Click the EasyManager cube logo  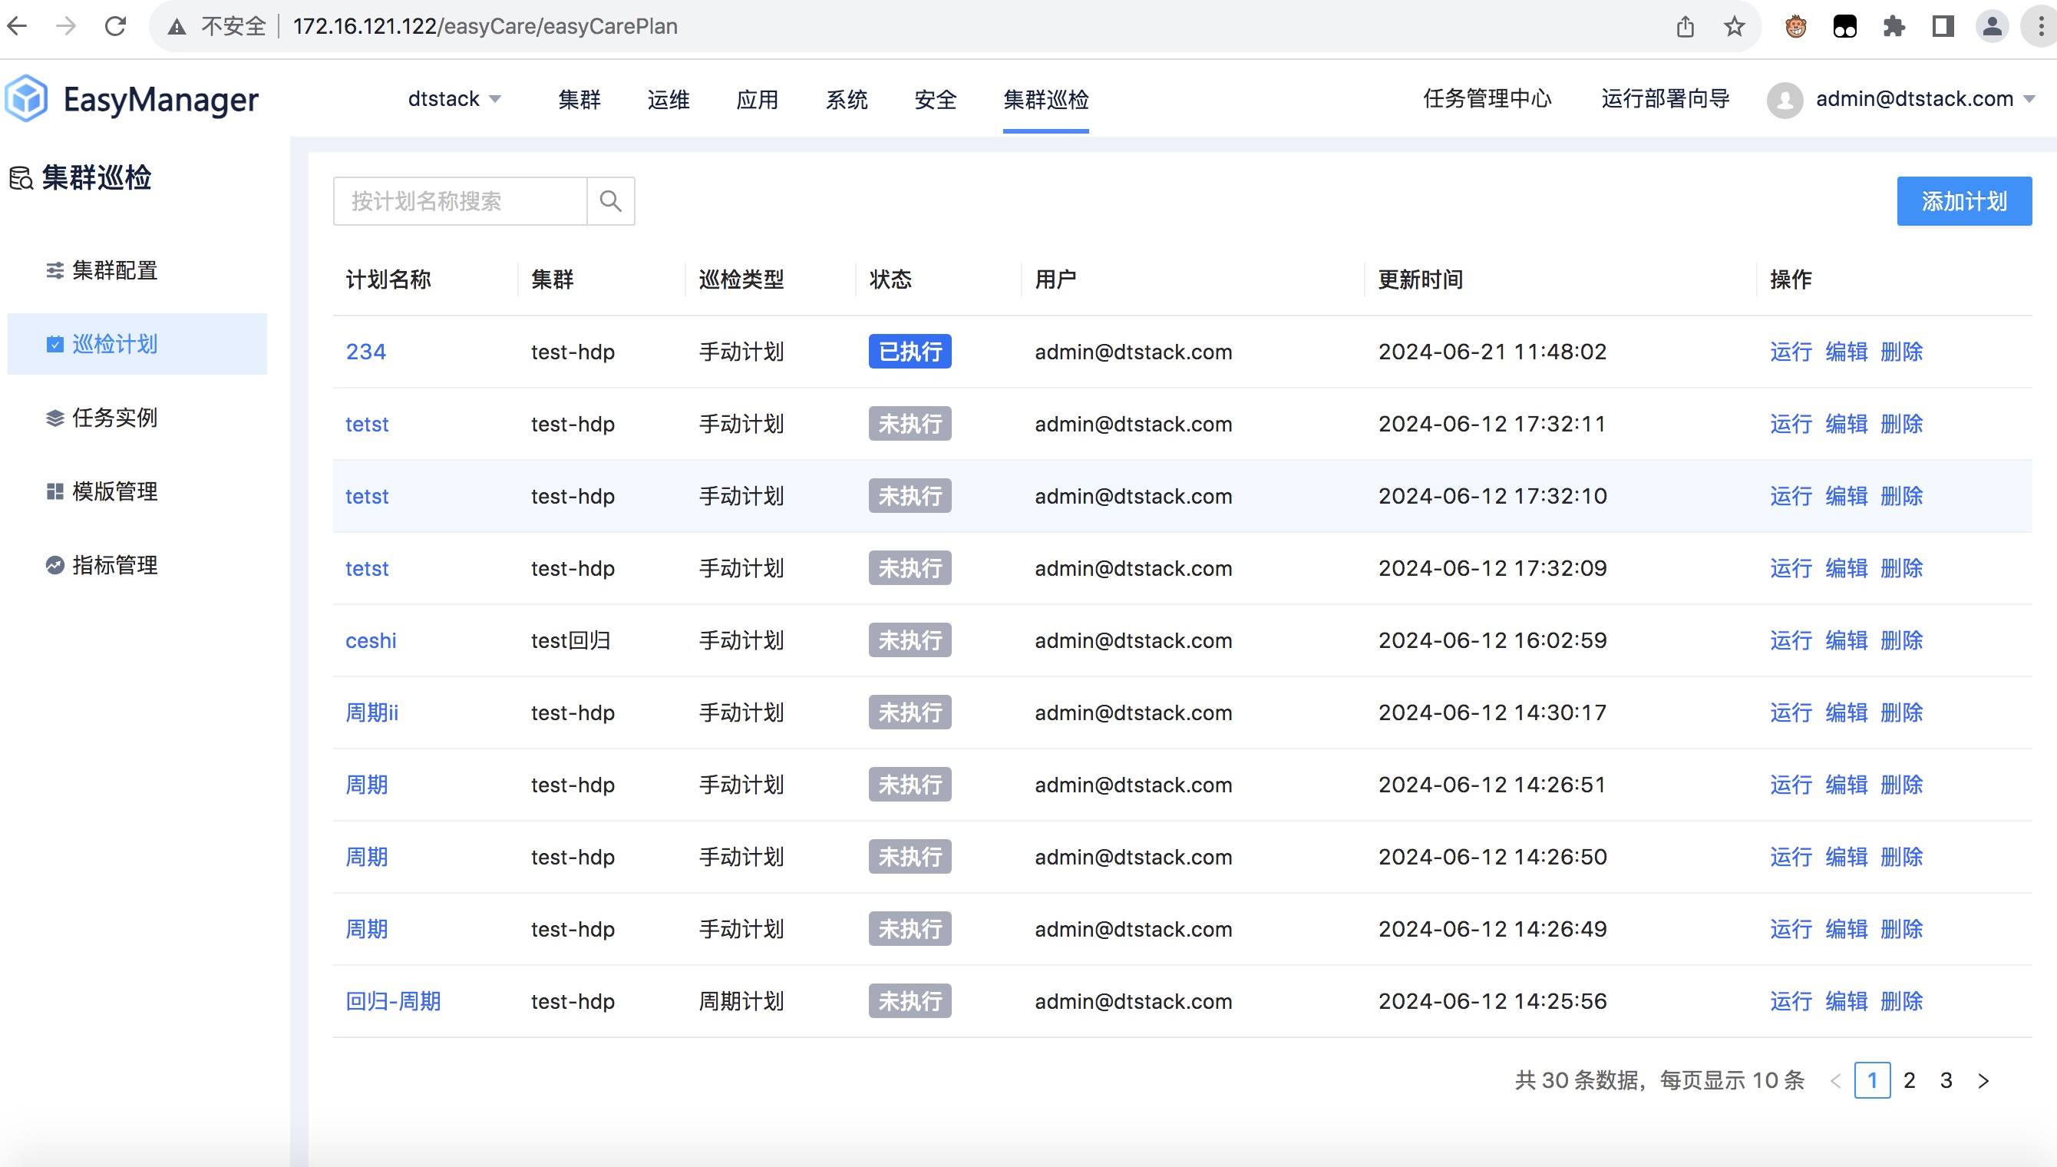[26, 98]
